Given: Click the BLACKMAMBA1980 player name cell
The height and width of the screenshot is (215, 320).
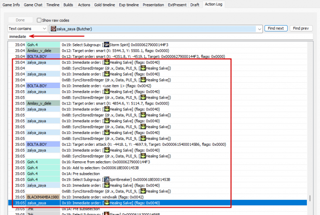Looking at the screenshot, I should (x=43, y=197).
